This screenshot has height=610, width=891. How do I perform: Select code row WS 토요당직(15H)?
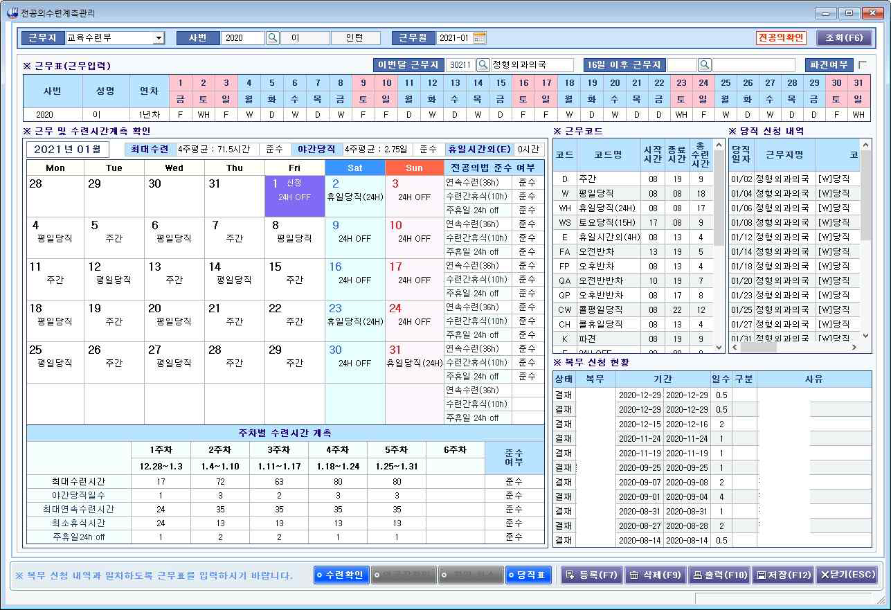(x=632, y=222)
